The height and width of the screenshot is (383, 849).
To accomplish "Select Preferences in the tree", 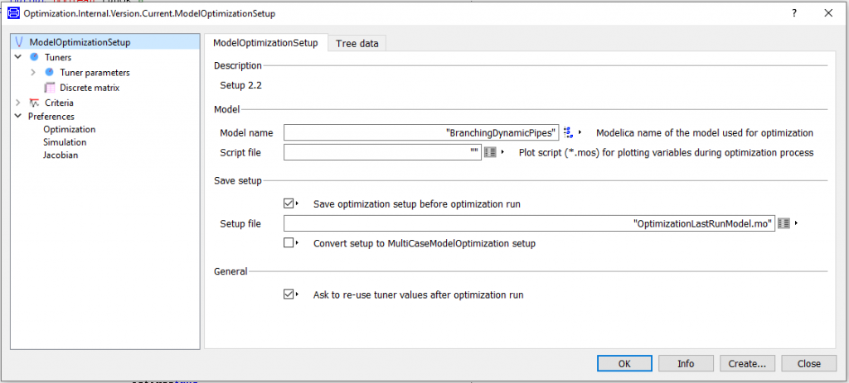I will pyautogui.click(x=51, y=116).
